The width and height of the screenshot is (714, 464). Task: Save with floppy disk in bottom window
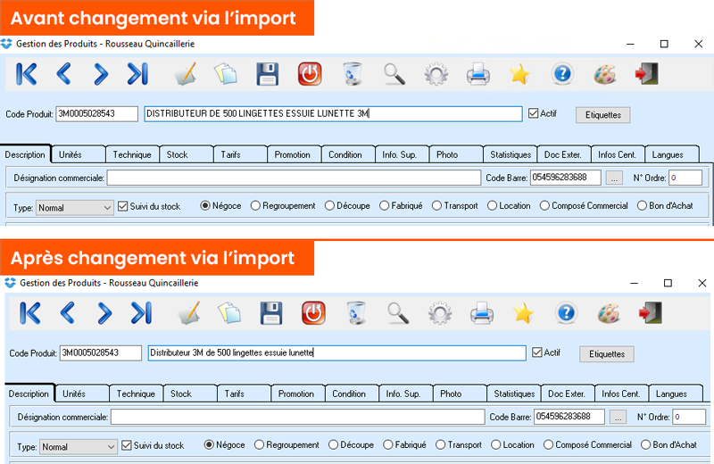[271, 313]
